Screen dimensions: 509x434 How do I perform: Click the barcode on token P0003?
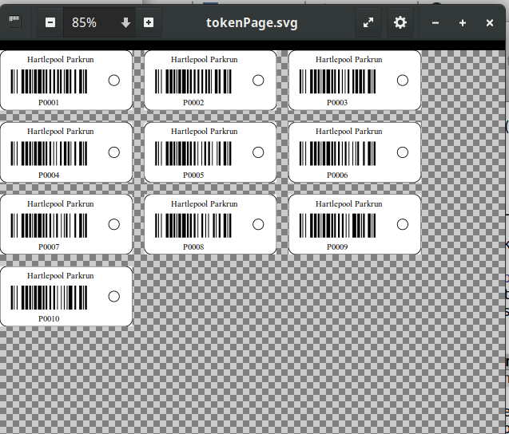click(337, 81)
